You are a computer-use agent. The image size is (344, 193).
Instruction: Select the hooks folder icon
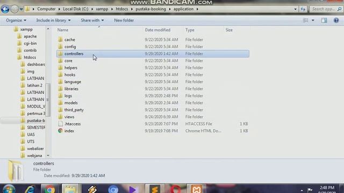(60, 75)
